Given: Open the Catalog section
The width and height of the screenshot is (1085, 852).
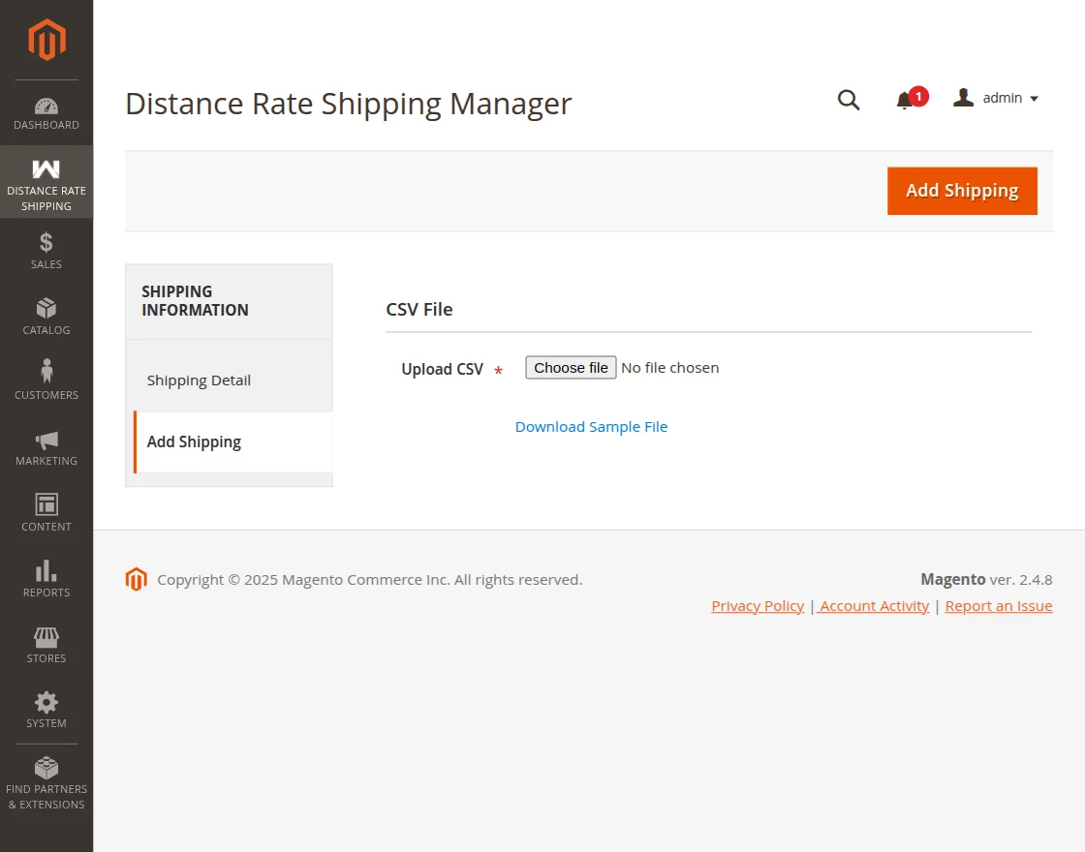Looking at the screenshot, I should tap(46, 316).
